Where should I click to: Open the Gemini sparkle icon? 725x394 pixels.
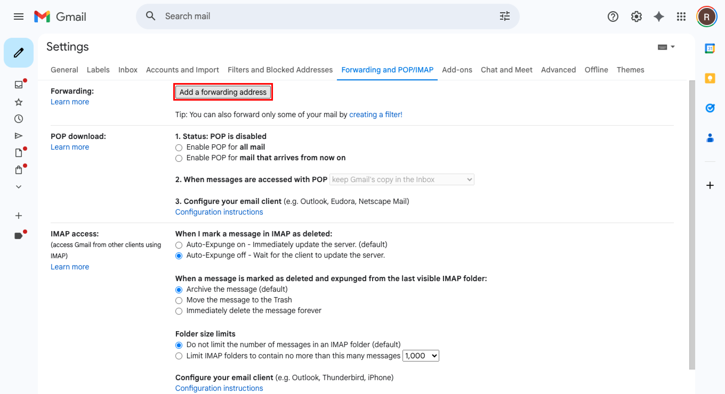tap(659, 17)
